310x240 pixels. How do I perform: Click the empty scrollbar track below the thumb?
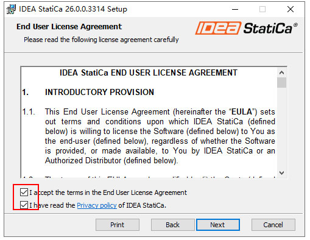tap(281, 128)
